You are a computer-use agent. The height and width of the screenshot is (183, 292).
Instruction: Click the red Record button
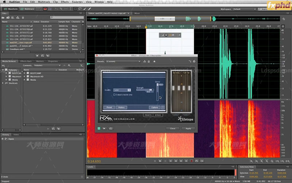click(191, 161)
